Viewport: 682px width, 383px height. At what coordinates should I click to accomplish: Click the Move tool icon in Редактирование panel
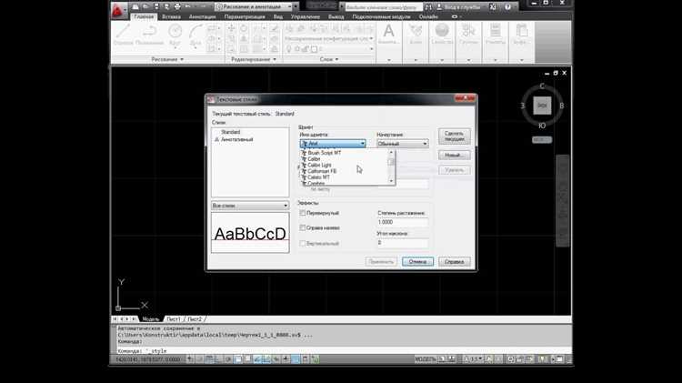231,29
